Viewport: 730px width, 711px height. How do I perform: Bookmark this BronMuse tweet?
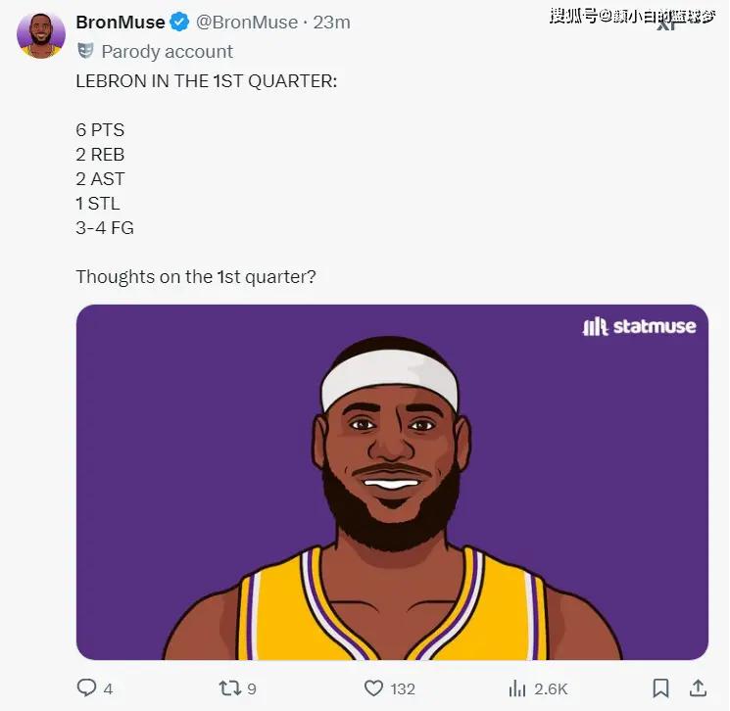click(x=661, y=687)
